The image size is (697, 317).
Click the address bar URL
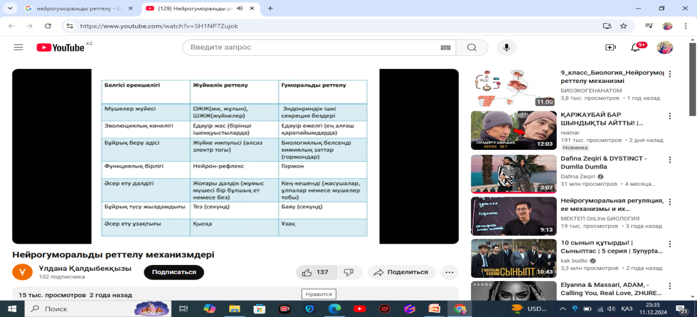pyautogui.click(x=159, y=26)
